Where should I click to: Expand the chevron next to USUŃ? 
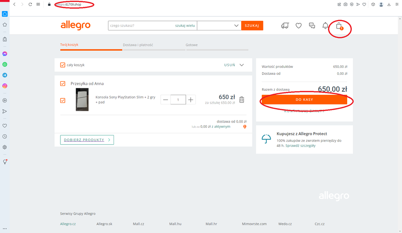pos(242,65)
